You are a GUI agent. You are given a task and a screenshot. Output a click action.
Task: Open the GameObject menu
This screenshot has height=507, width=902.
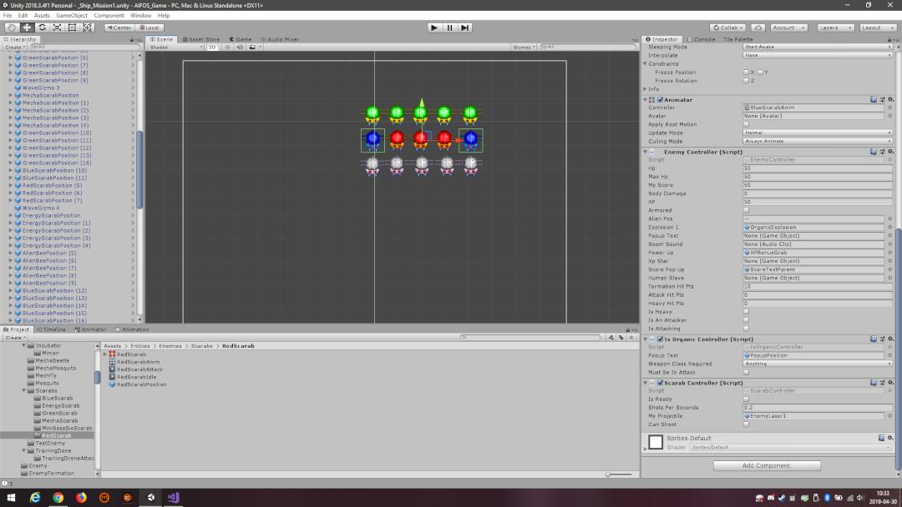coord(72,16)
